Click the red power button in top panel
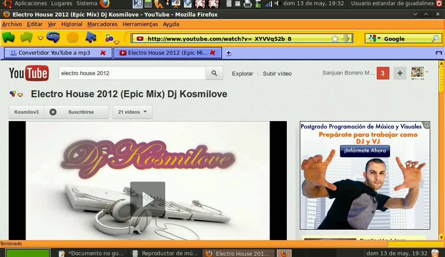The width and height of the screenshot is (445, 257). tap(439, 3)
